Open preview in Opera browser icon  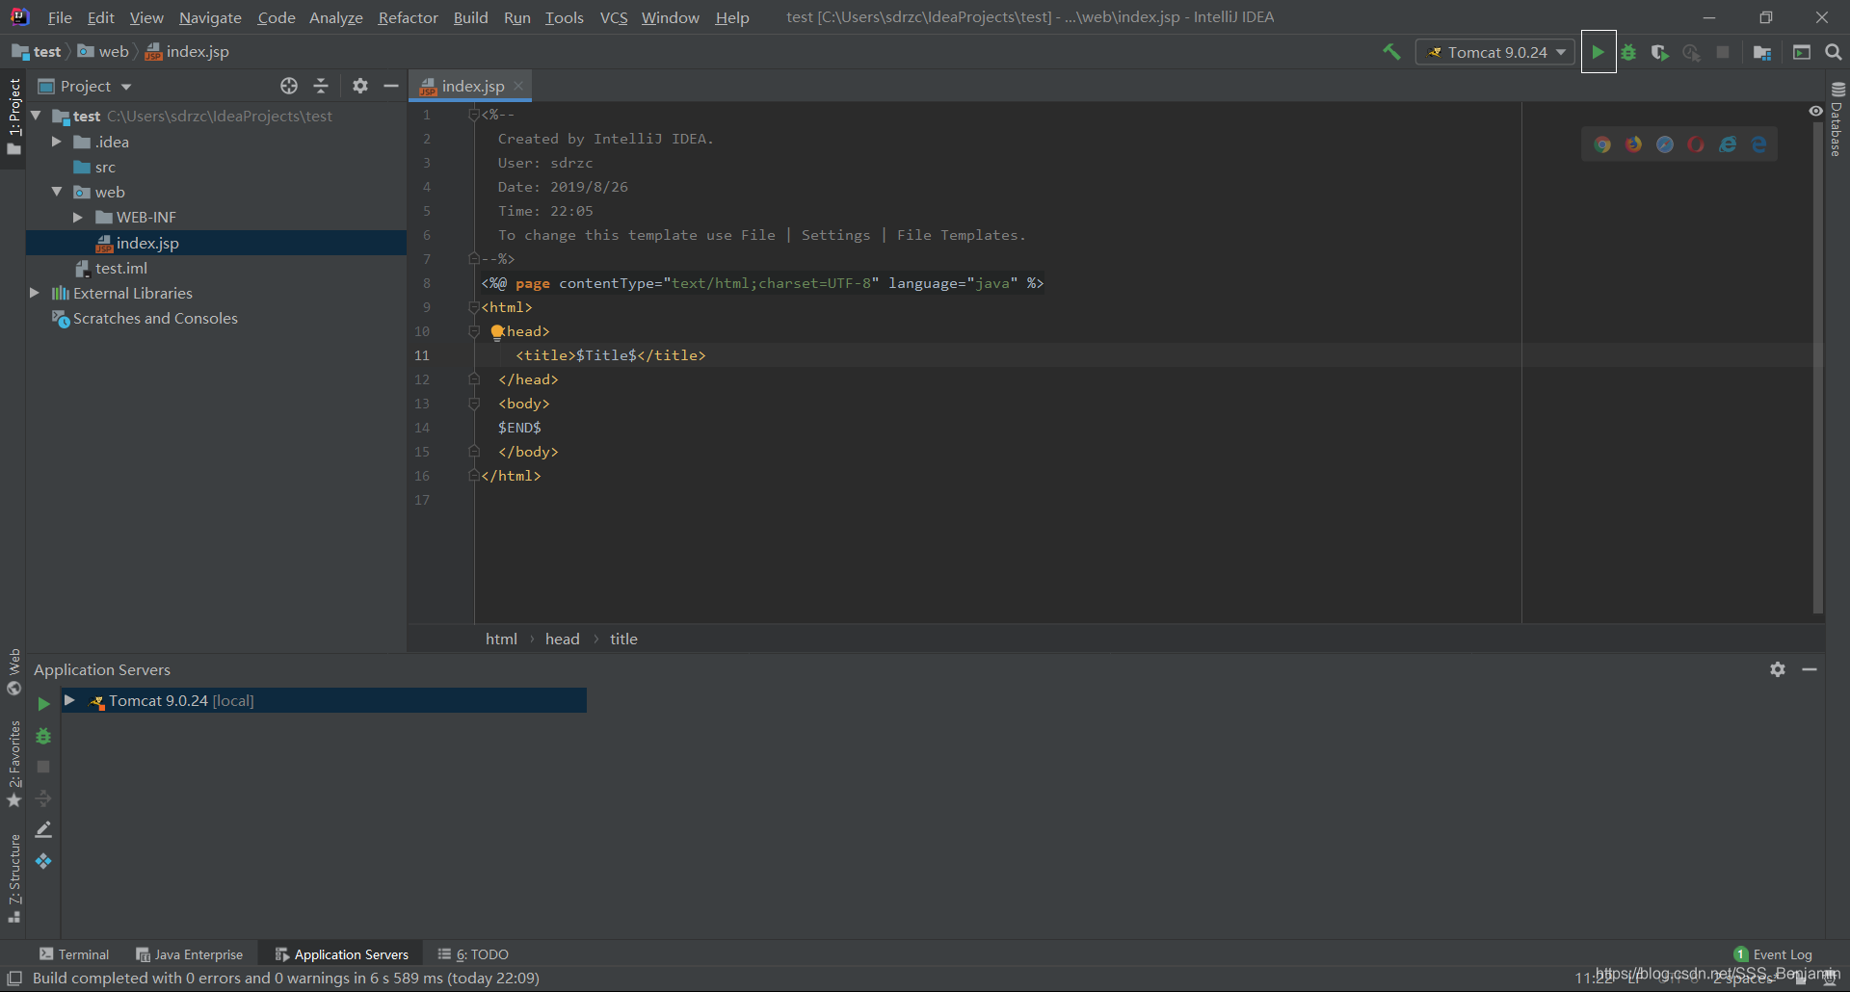(1696, 144)
